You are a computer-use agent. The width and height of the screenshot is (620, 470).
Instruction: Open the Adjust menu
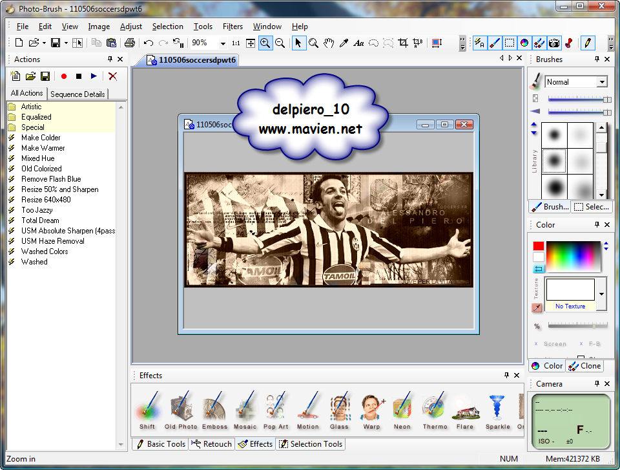(131, 27)
